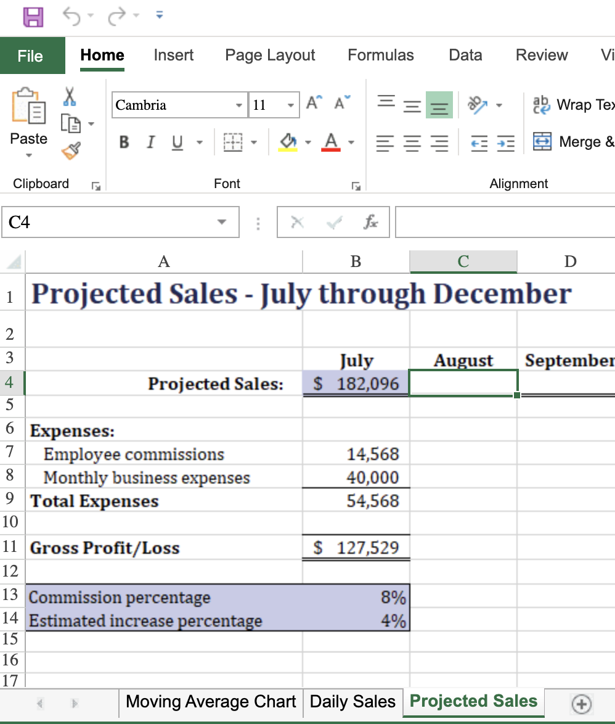Toggle Underline formatting
Screen dimensions: 615x724
pyautogui.click(x=177, y=142)
